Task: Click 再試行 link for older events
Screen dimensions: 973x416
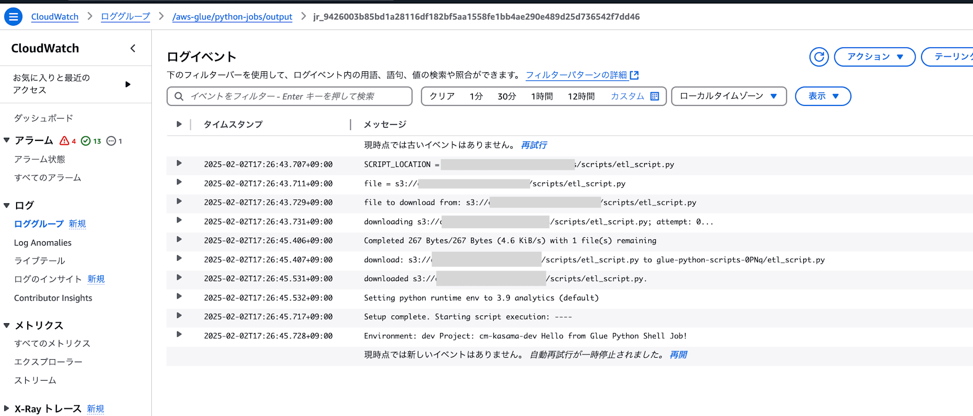Action: coord(534,145)
